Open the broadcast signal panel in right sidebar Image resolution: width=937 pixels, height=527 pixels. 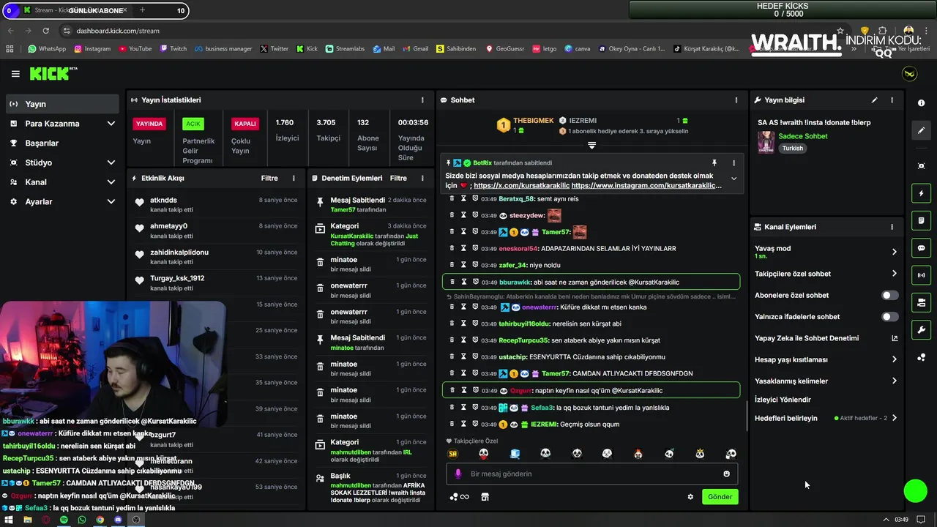pyautogui.click(x=921, y=275)
